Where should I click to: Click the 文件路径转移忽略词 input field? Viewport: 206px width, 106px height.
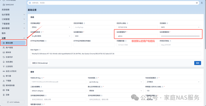[x=58, y=100]
